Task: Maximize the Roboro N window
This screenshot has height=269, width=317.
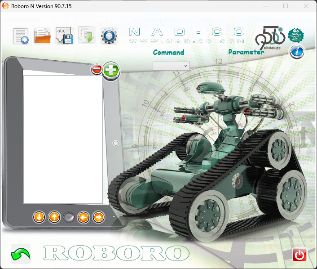Action: coord(286,6)
